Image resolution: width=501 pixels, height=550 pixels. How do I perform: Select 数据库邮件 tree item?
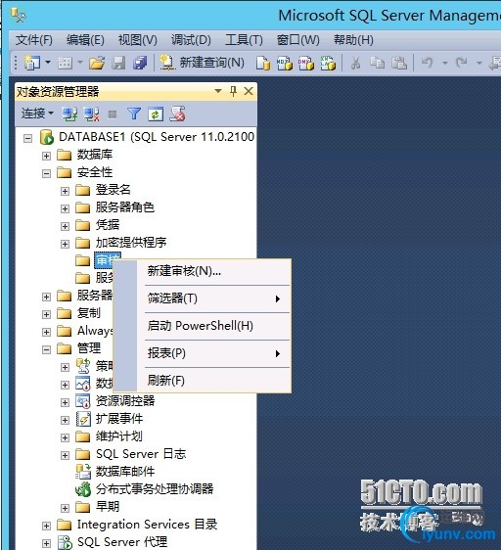point(125,471)
